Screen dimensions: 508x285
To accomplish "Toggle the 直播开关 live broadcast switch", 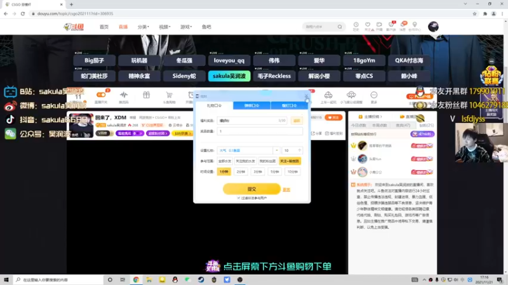I will click(101, 95).
